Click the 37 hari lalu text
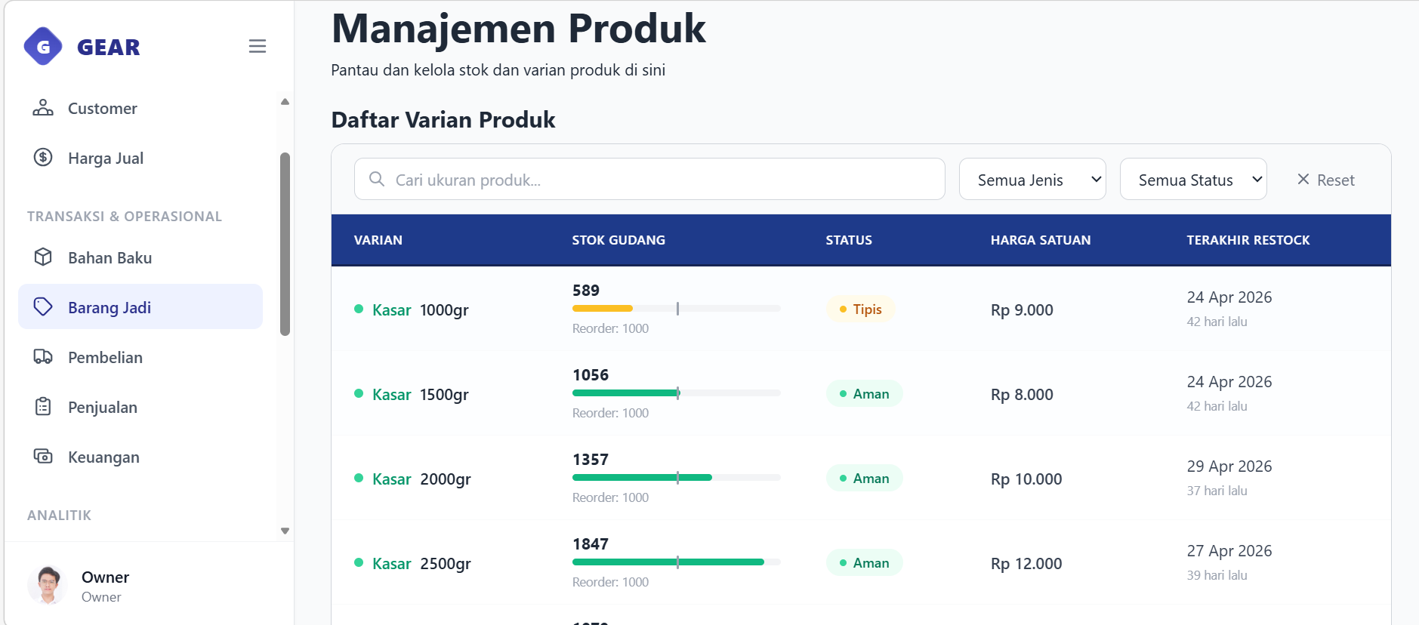1419x625 pixels. pos(1217,491)
